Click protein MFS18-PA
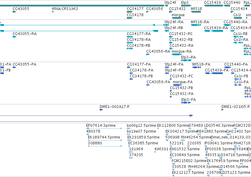This screenshot has height=177, width=251. coord(201,64)
